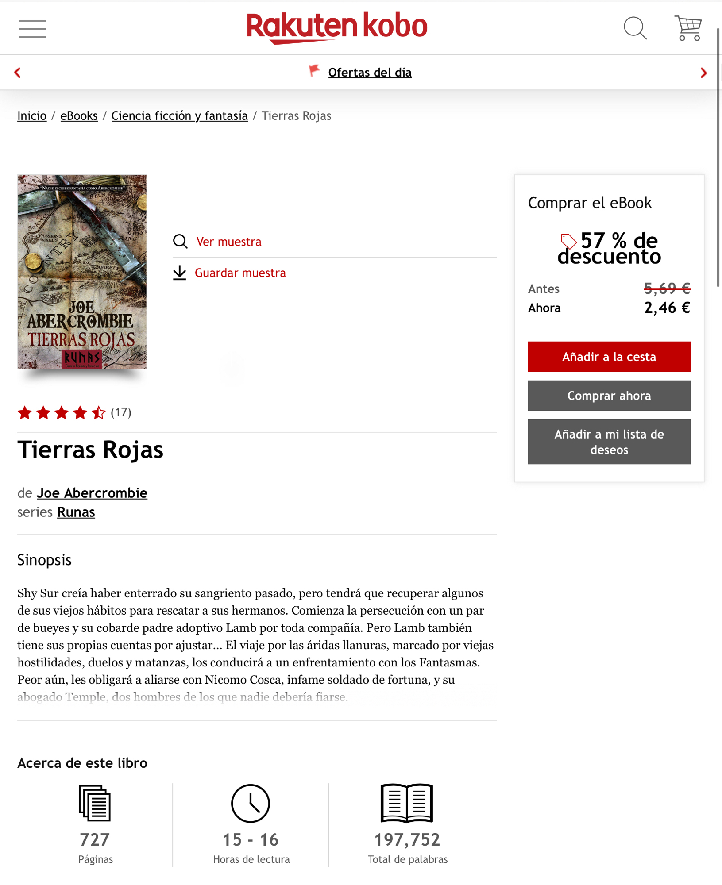Go to previous promo banner
Viewport: 722px width, 885px height.
[18, 73]
